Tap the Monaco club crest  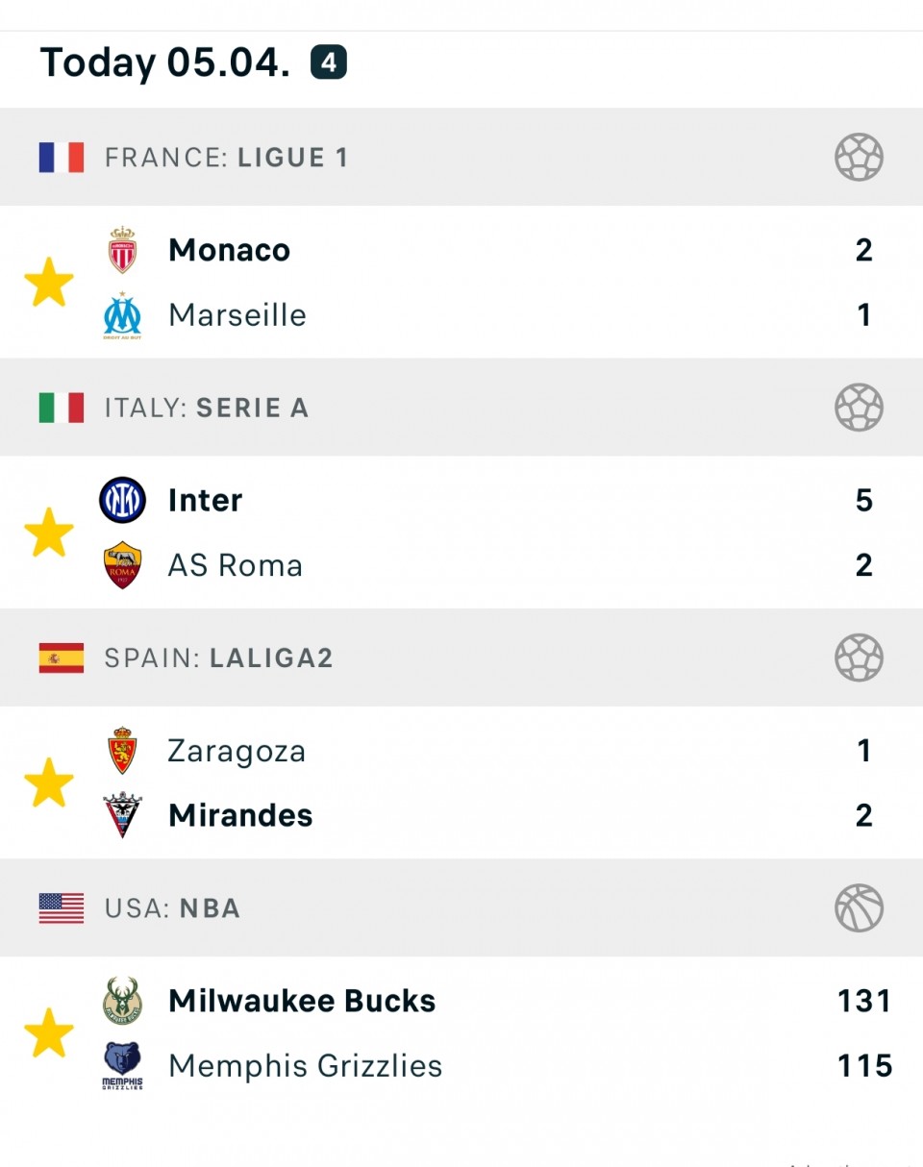(x=122, y=250)
